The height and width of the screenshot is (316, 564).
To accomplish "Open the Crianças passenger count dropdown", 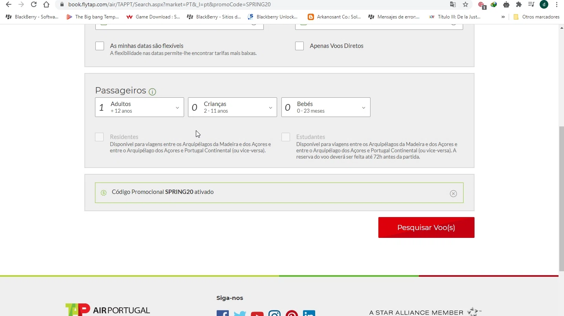I will (232, 107).
